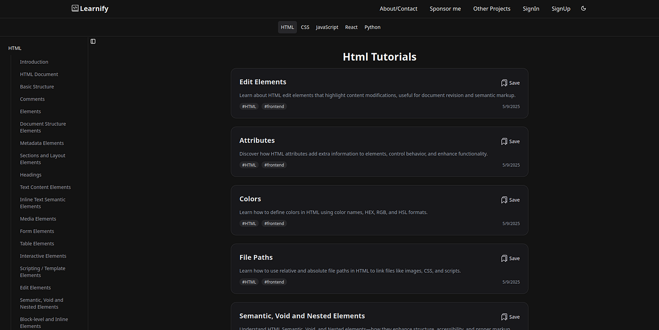Collapse the sidebar panel icon
659x330 pixels.
pyautogui.click(x=93, y=41)
